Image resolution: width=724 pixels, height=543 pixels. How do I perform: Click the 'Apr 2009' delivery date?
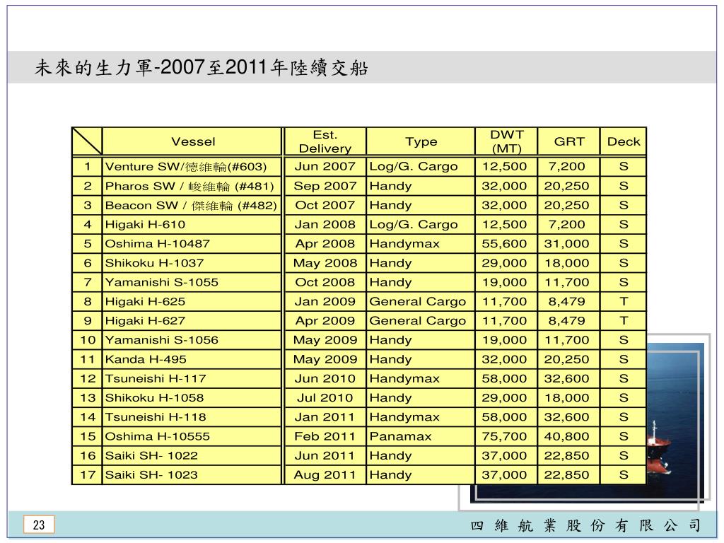click(325, 321)
